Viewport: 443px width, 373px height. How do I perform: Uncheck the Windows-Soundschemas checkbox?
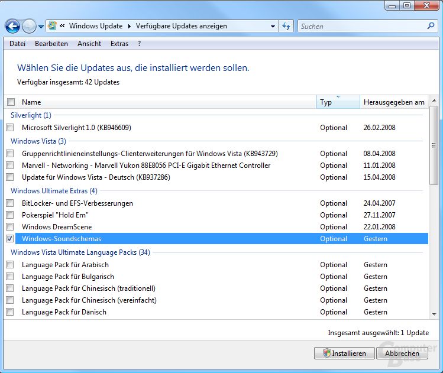tap(10, 239)
